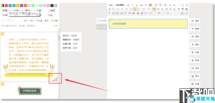Screen dimensions: 215x103
Task: Click the paste clipboard icon
Action: [187, 9]
